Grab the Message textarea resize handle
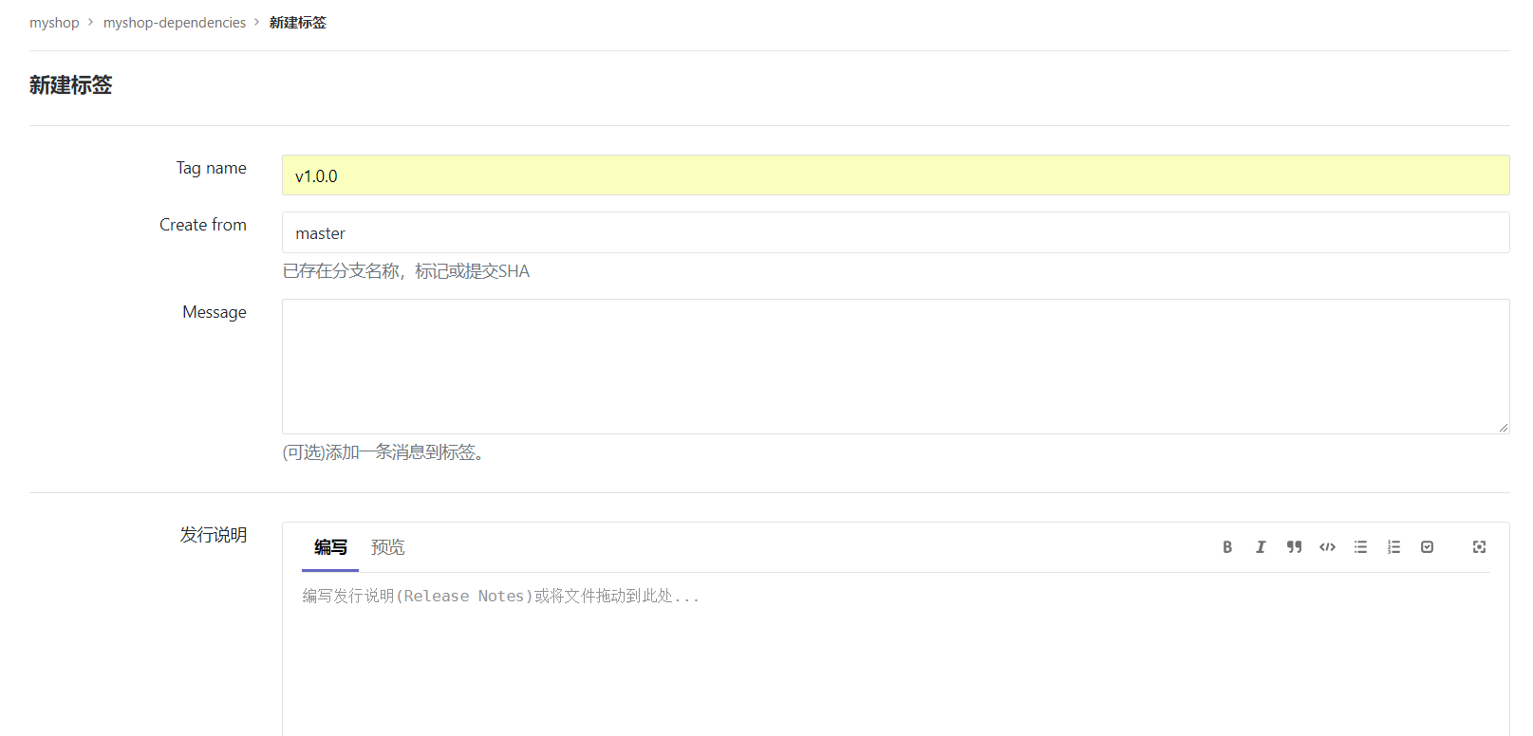 tap(1504, 428)
